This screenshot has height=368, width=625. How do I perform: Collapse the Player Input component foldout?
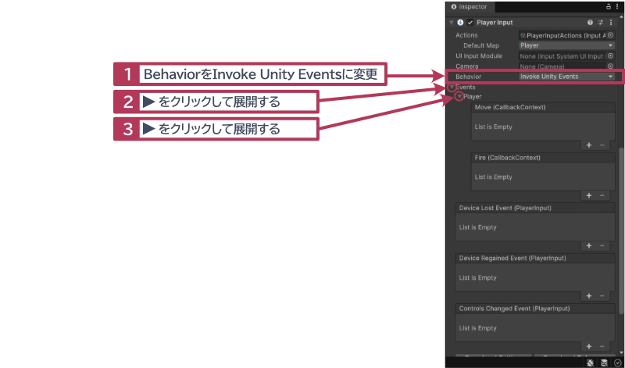pyautogui.click(x=452, y=23)
